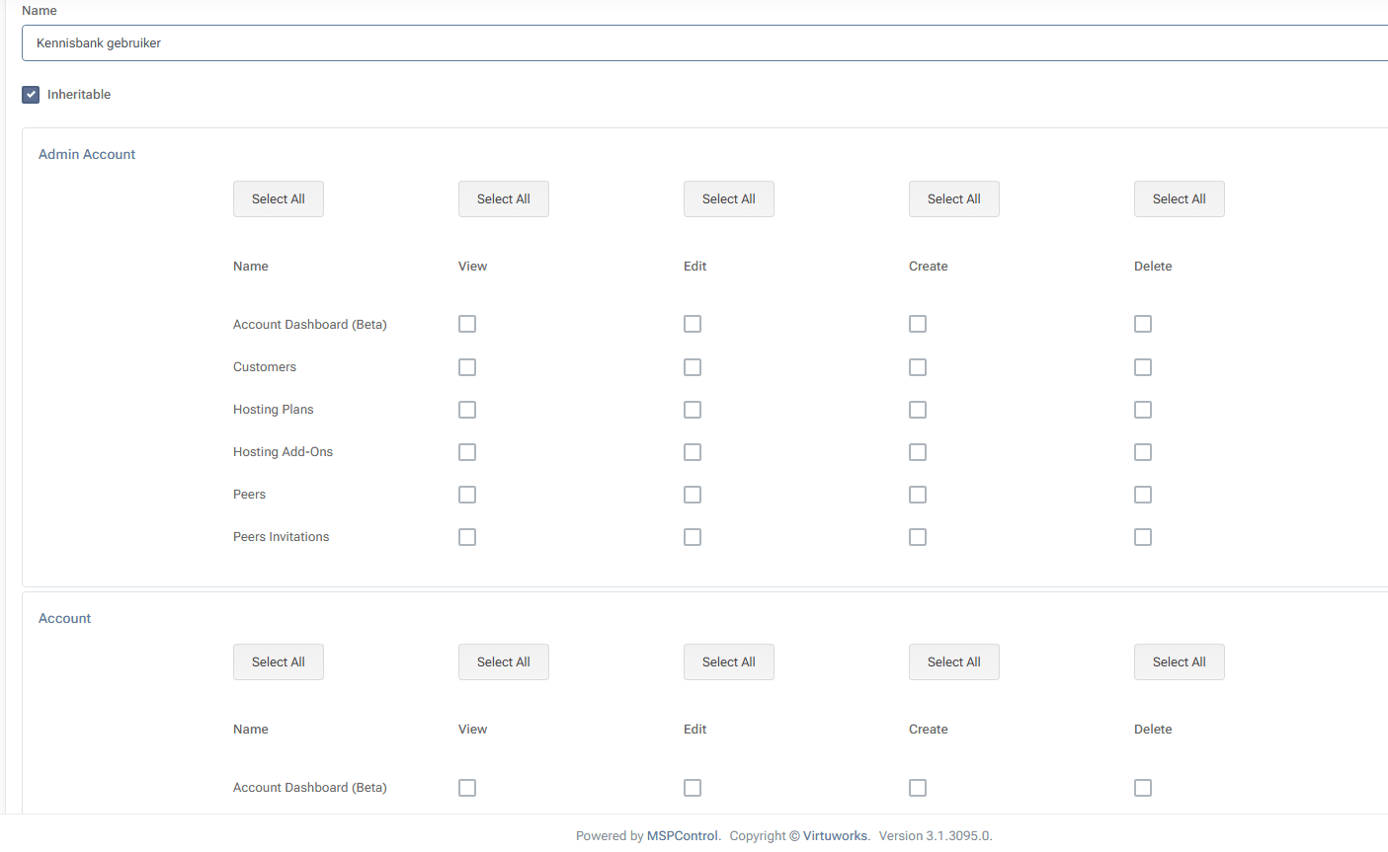This screenshot has height=852, width=1388.
Task: Tick View checkbox for Hosting Plans
Action: coord(467,410)
